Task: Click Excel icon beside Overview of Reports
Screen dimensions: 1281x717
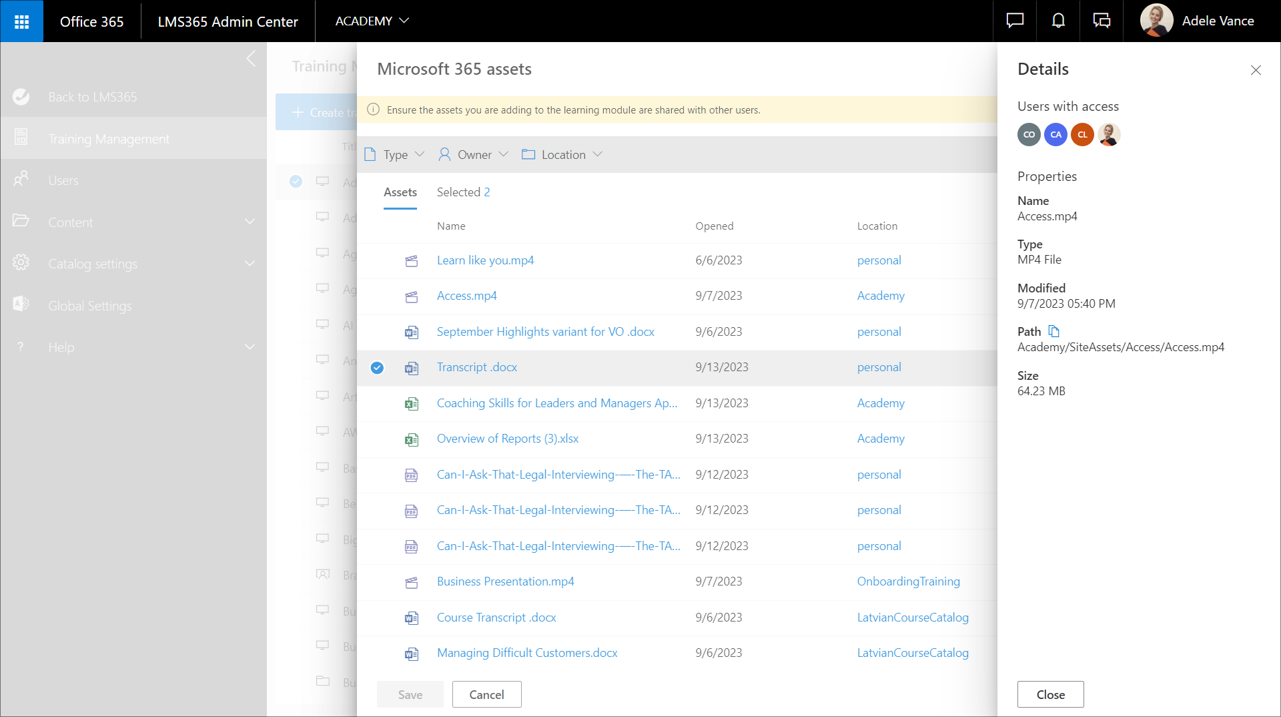Action: tap(412, 439)
